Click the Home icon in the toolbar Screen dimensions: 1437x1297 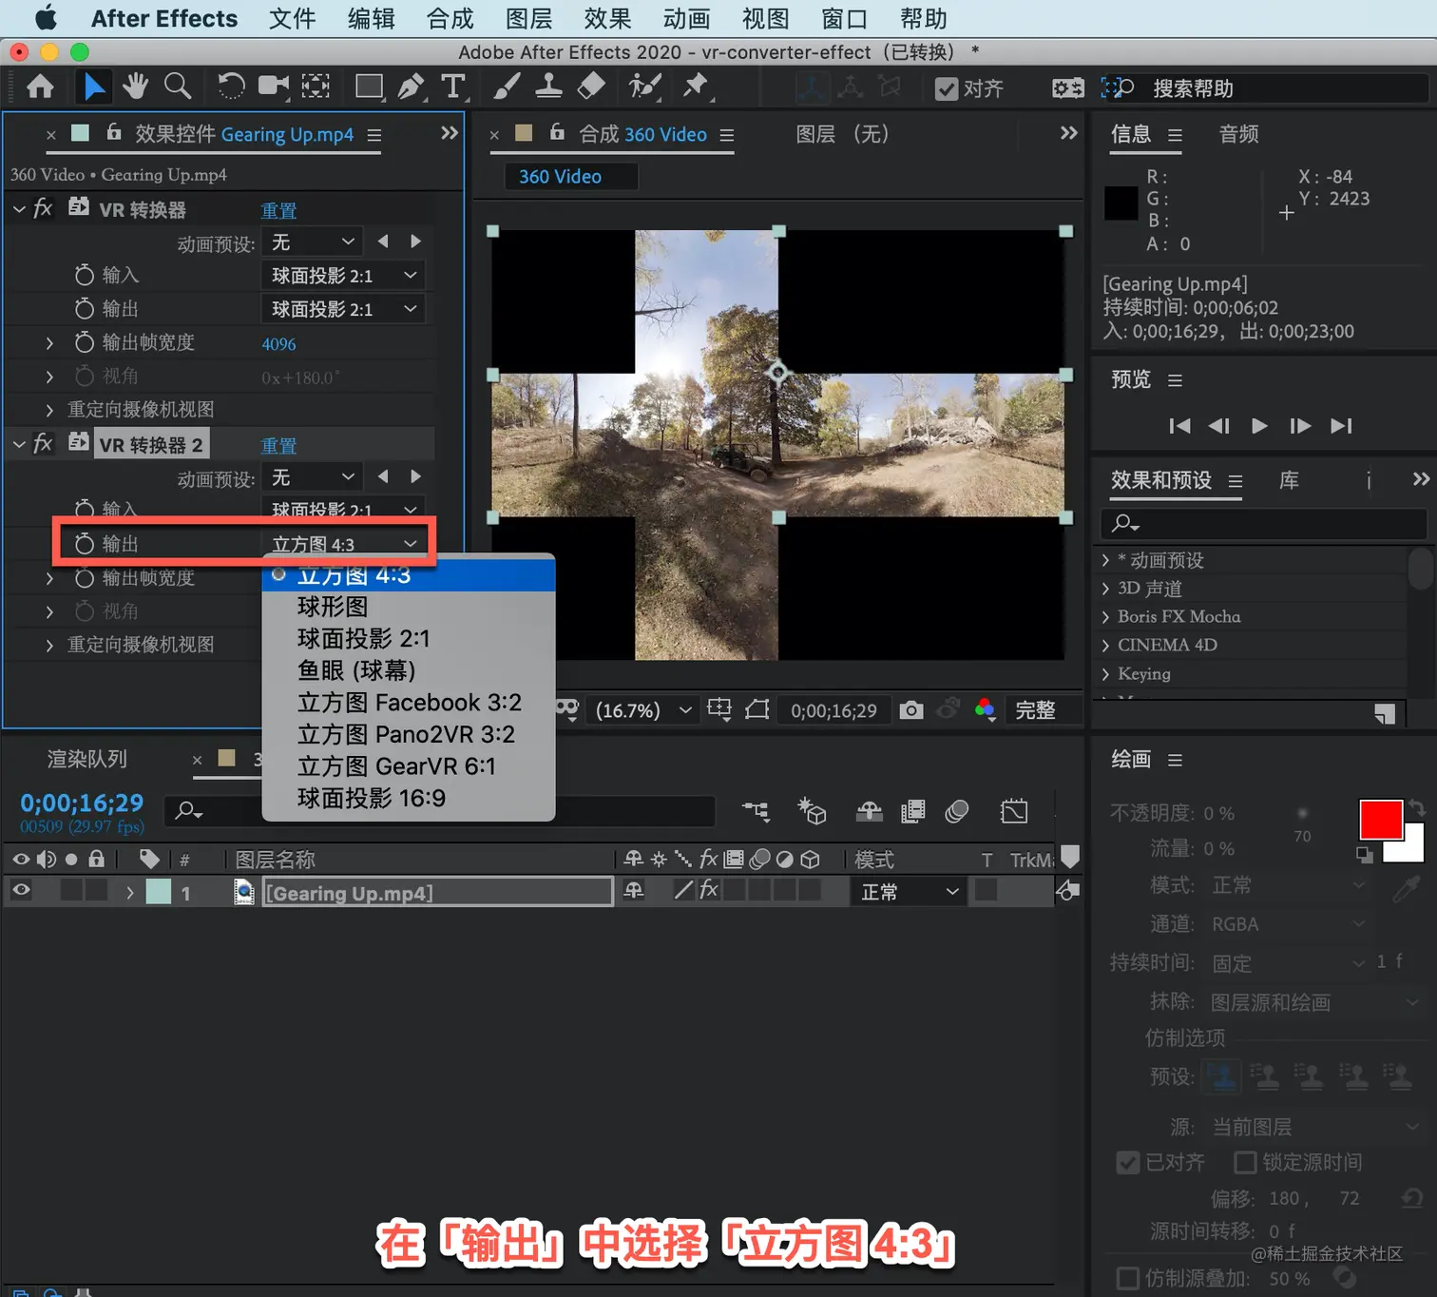click(x=40, y=87)
